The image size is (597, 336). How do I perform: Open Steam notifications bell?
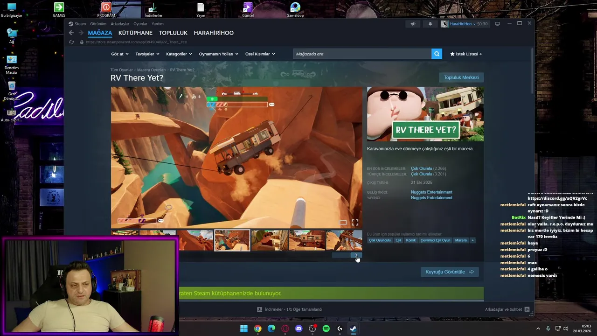[x=430, y=24]
